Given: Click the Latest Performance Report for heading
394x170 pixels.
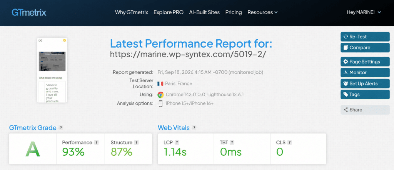Looking at the screenshot, I should (191, 44).
